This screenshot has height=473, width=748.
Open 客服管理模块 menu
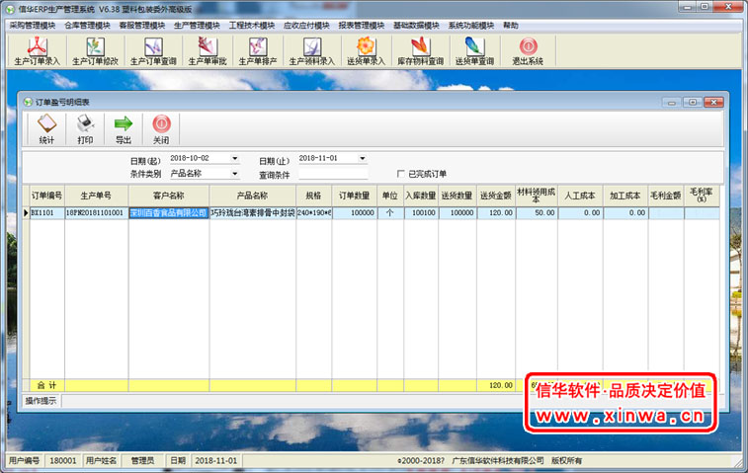[x=142, y=26]
